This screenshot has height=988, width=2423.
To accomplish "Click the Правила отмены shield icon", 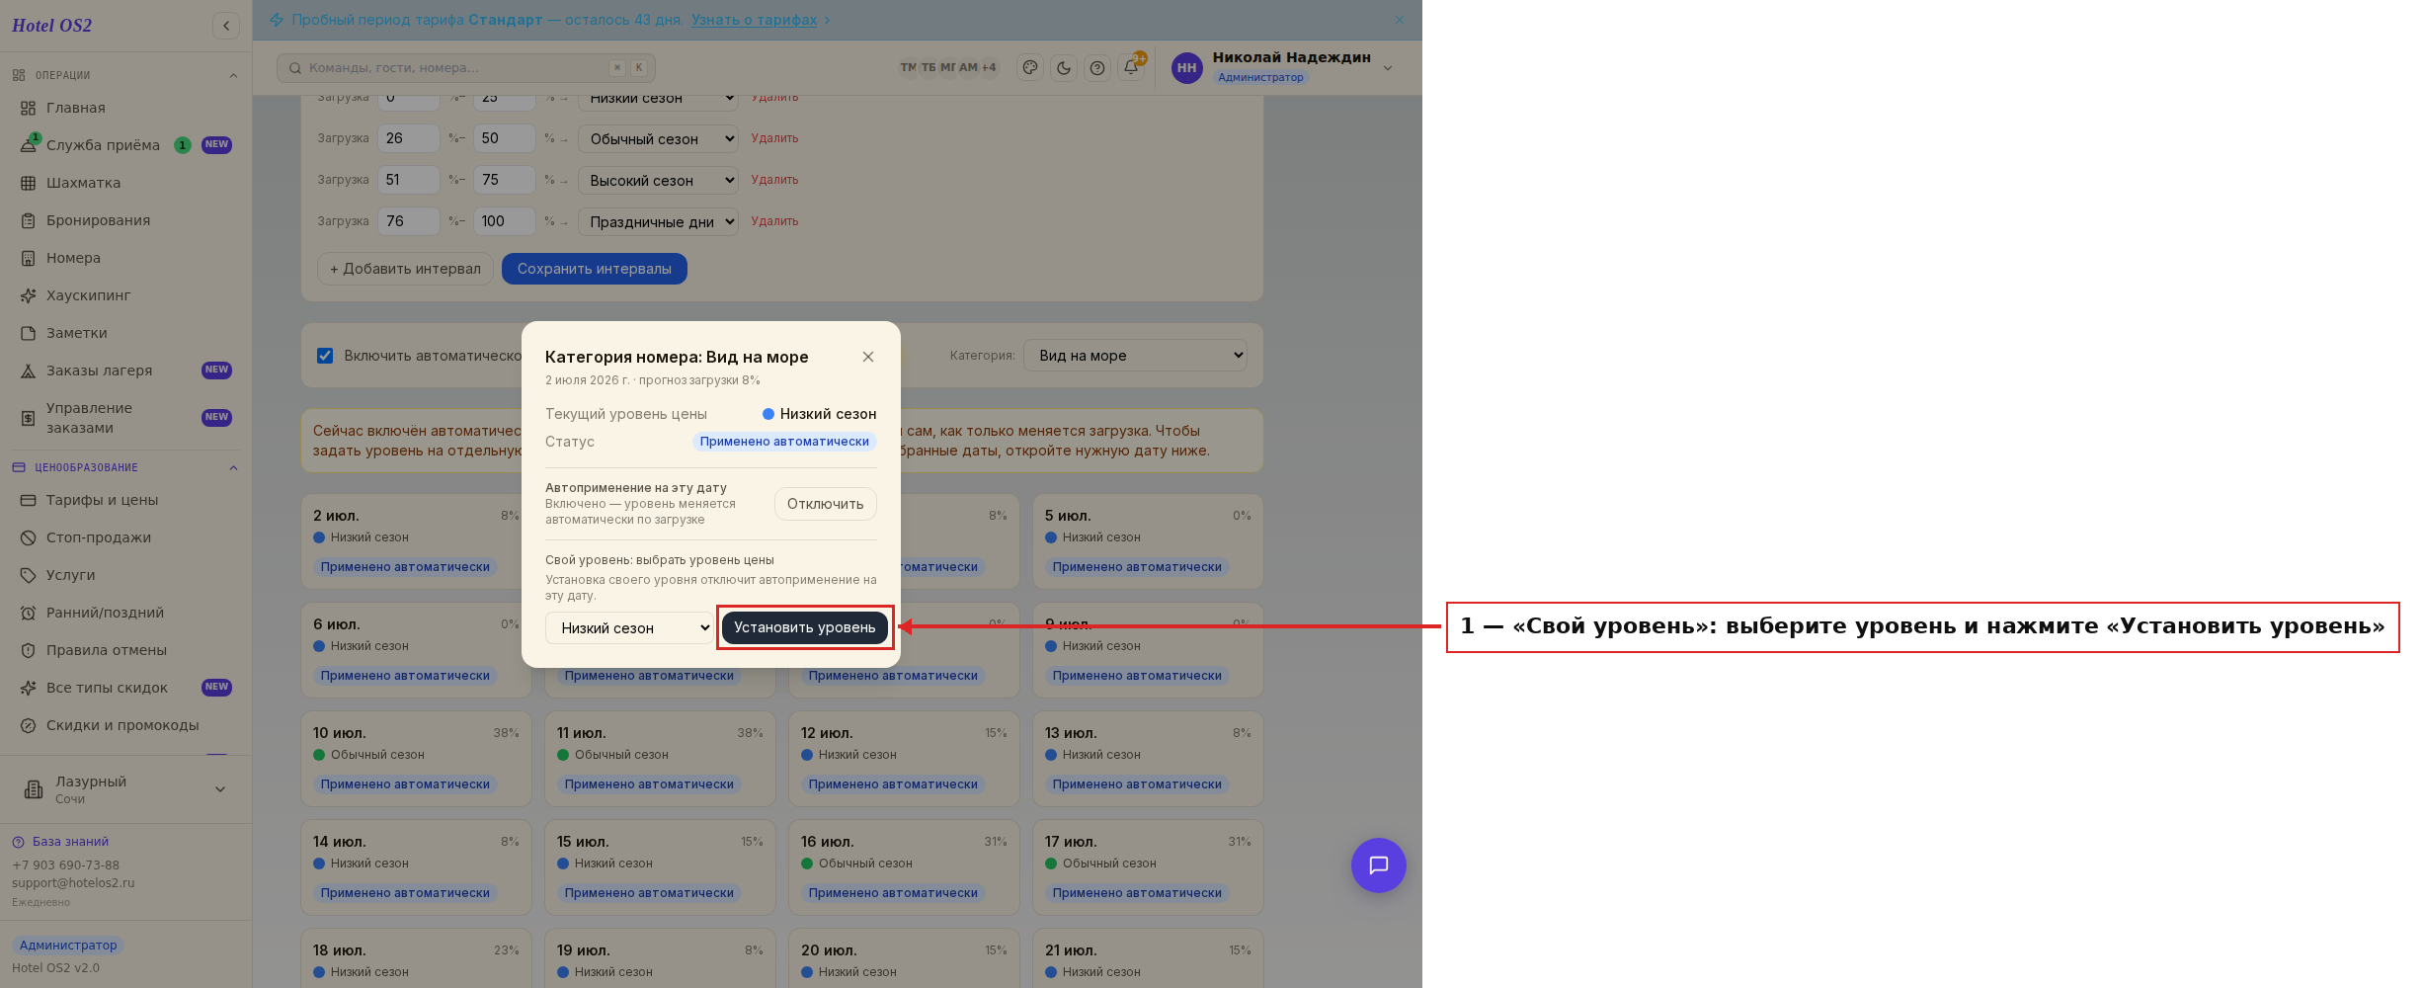I will 29,650.
